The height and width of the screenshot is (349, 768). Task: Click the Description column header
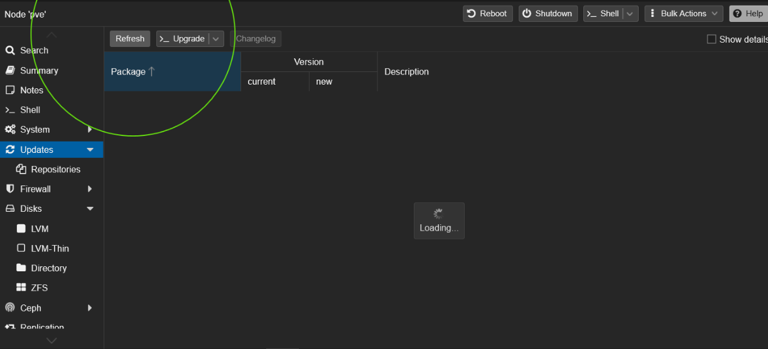pos(573,71)
